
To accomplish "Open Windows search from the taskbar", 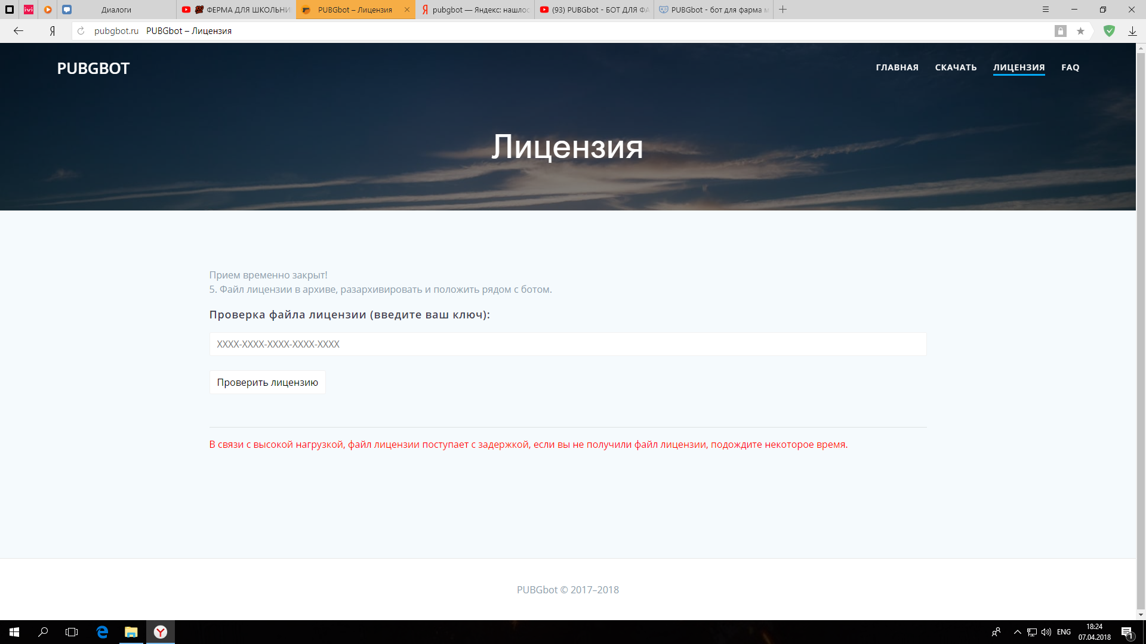I will (43, 632).
